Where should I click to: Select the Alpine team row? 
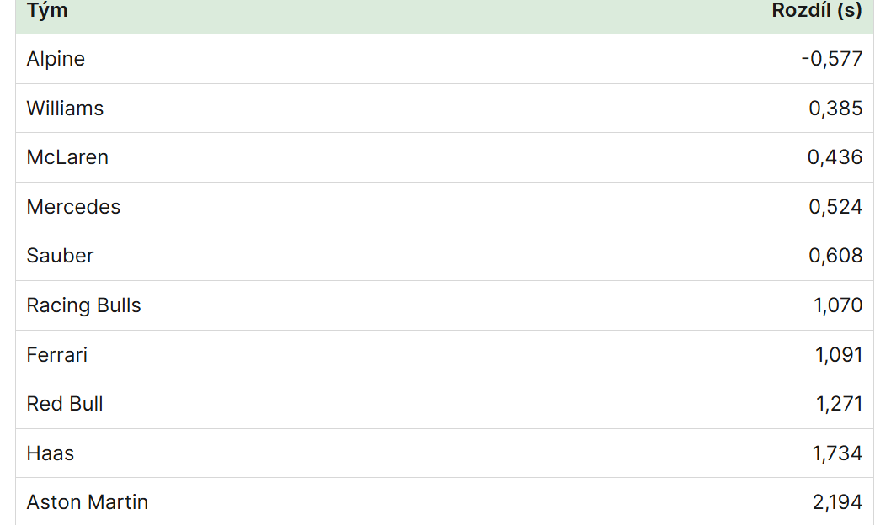click(x=444, y=59)
